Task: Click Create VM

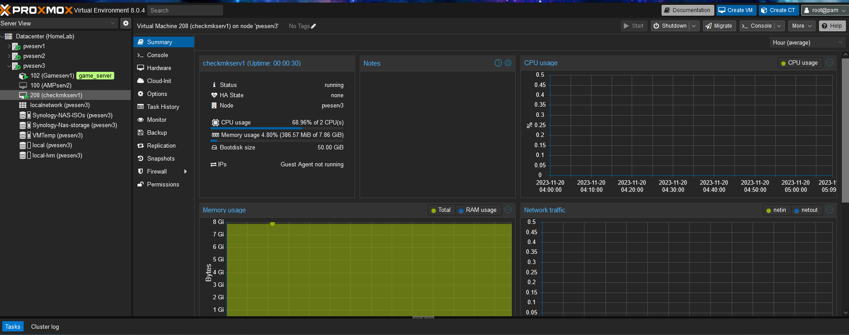Action: point(736,10)
